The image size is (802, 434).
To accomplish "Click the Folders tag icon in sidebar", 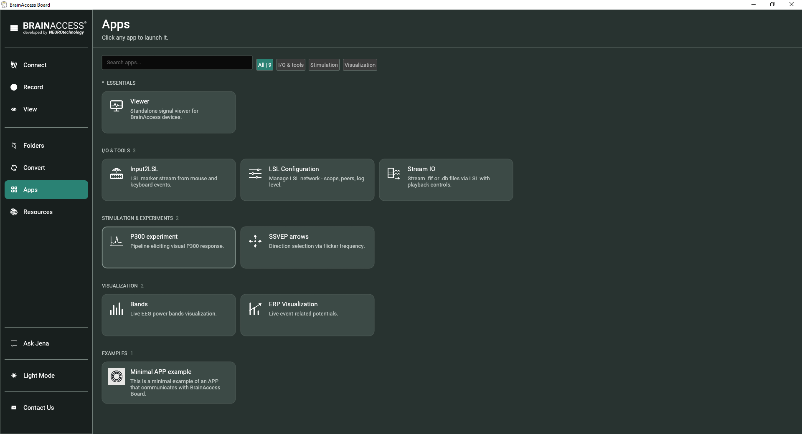I will coord(14,146).
